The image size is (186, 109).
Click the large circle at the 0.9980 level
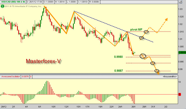click(143, 56)
